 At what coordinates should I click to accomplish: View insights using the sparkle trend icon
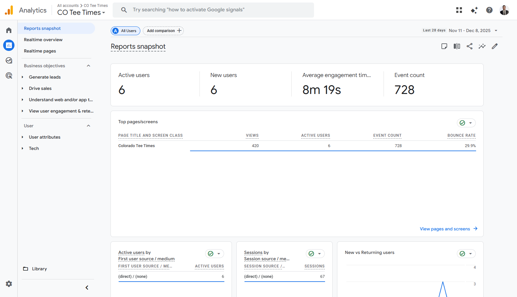(482, 46)
